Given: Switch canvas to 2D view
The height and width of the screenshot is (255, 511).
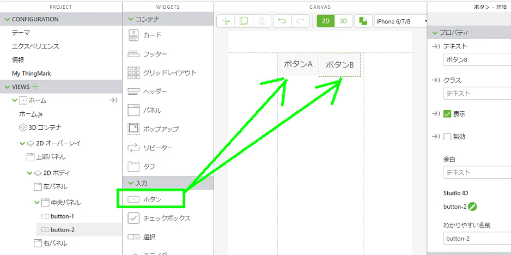Looking at the screenshot, I should click(x=326, y=21).
